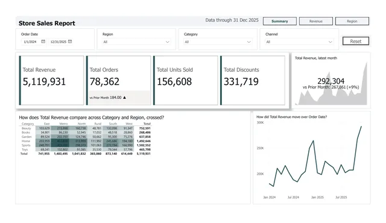Click the North column header

click(x=81, y=124)
